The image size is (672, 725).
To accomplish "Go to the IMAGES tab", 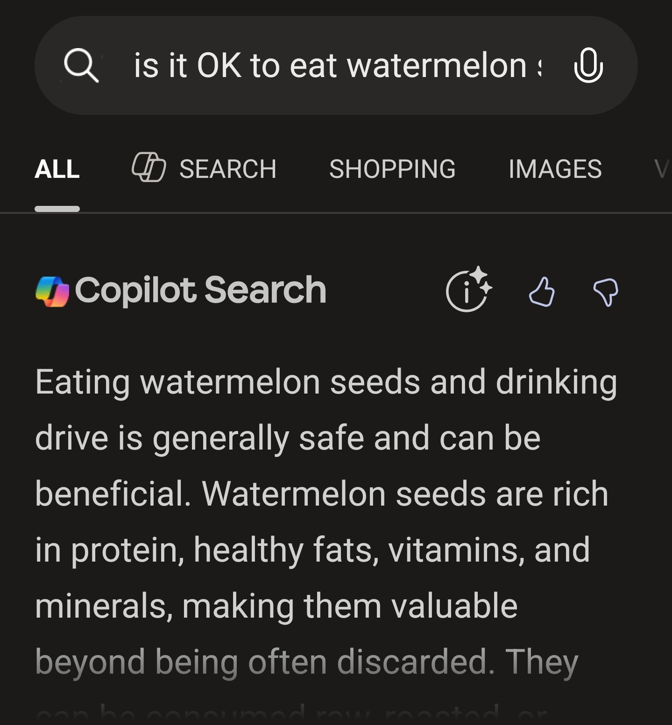I will [x=555, y=169].
